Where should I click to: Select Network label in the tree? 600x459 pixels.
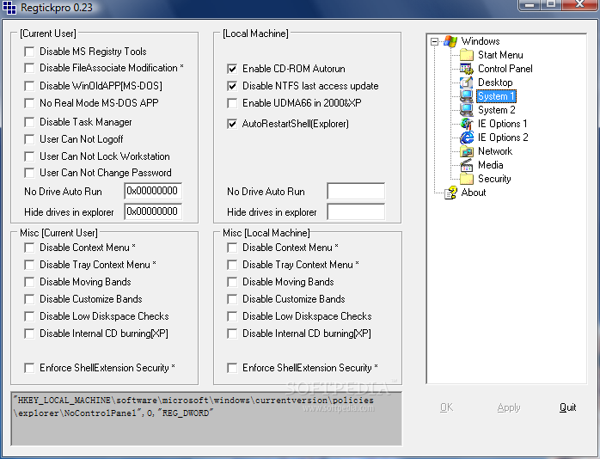coord(495,151)
